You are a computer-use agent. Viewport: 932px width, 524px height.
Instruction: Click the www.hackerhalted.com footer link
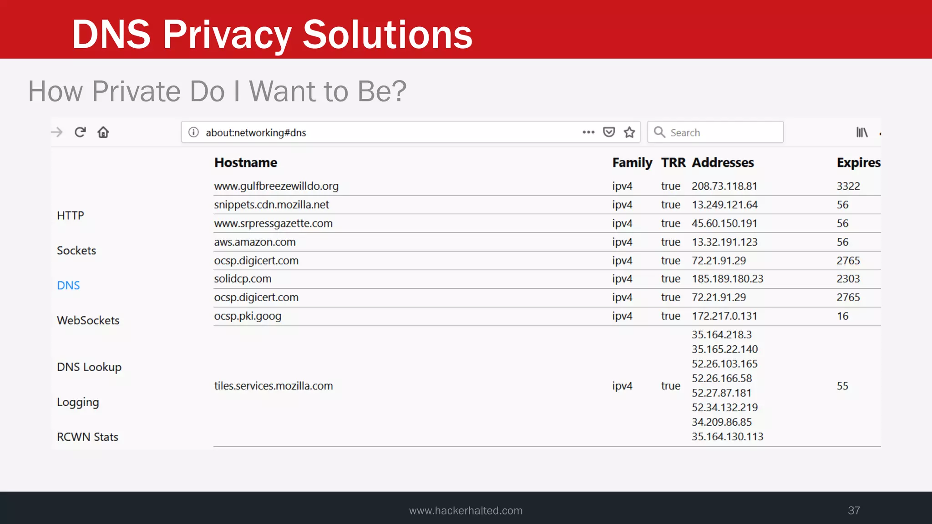tap(466, 510)
